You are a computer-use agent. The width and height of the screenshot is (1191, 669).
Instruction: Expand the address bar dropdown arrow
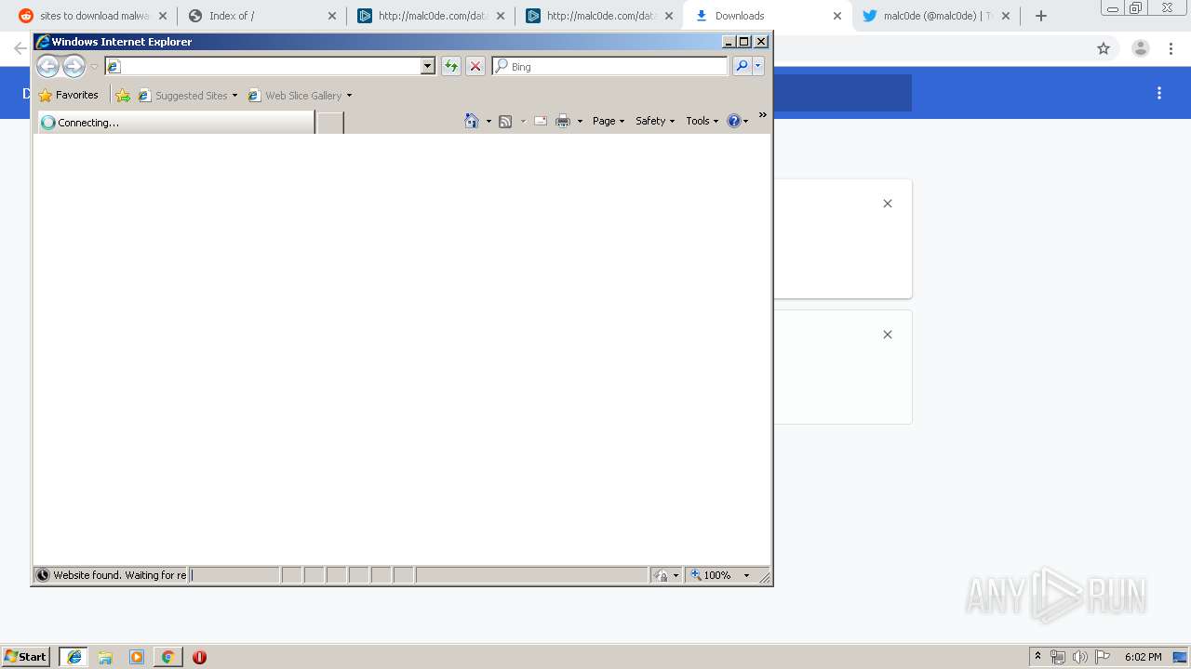428,66
